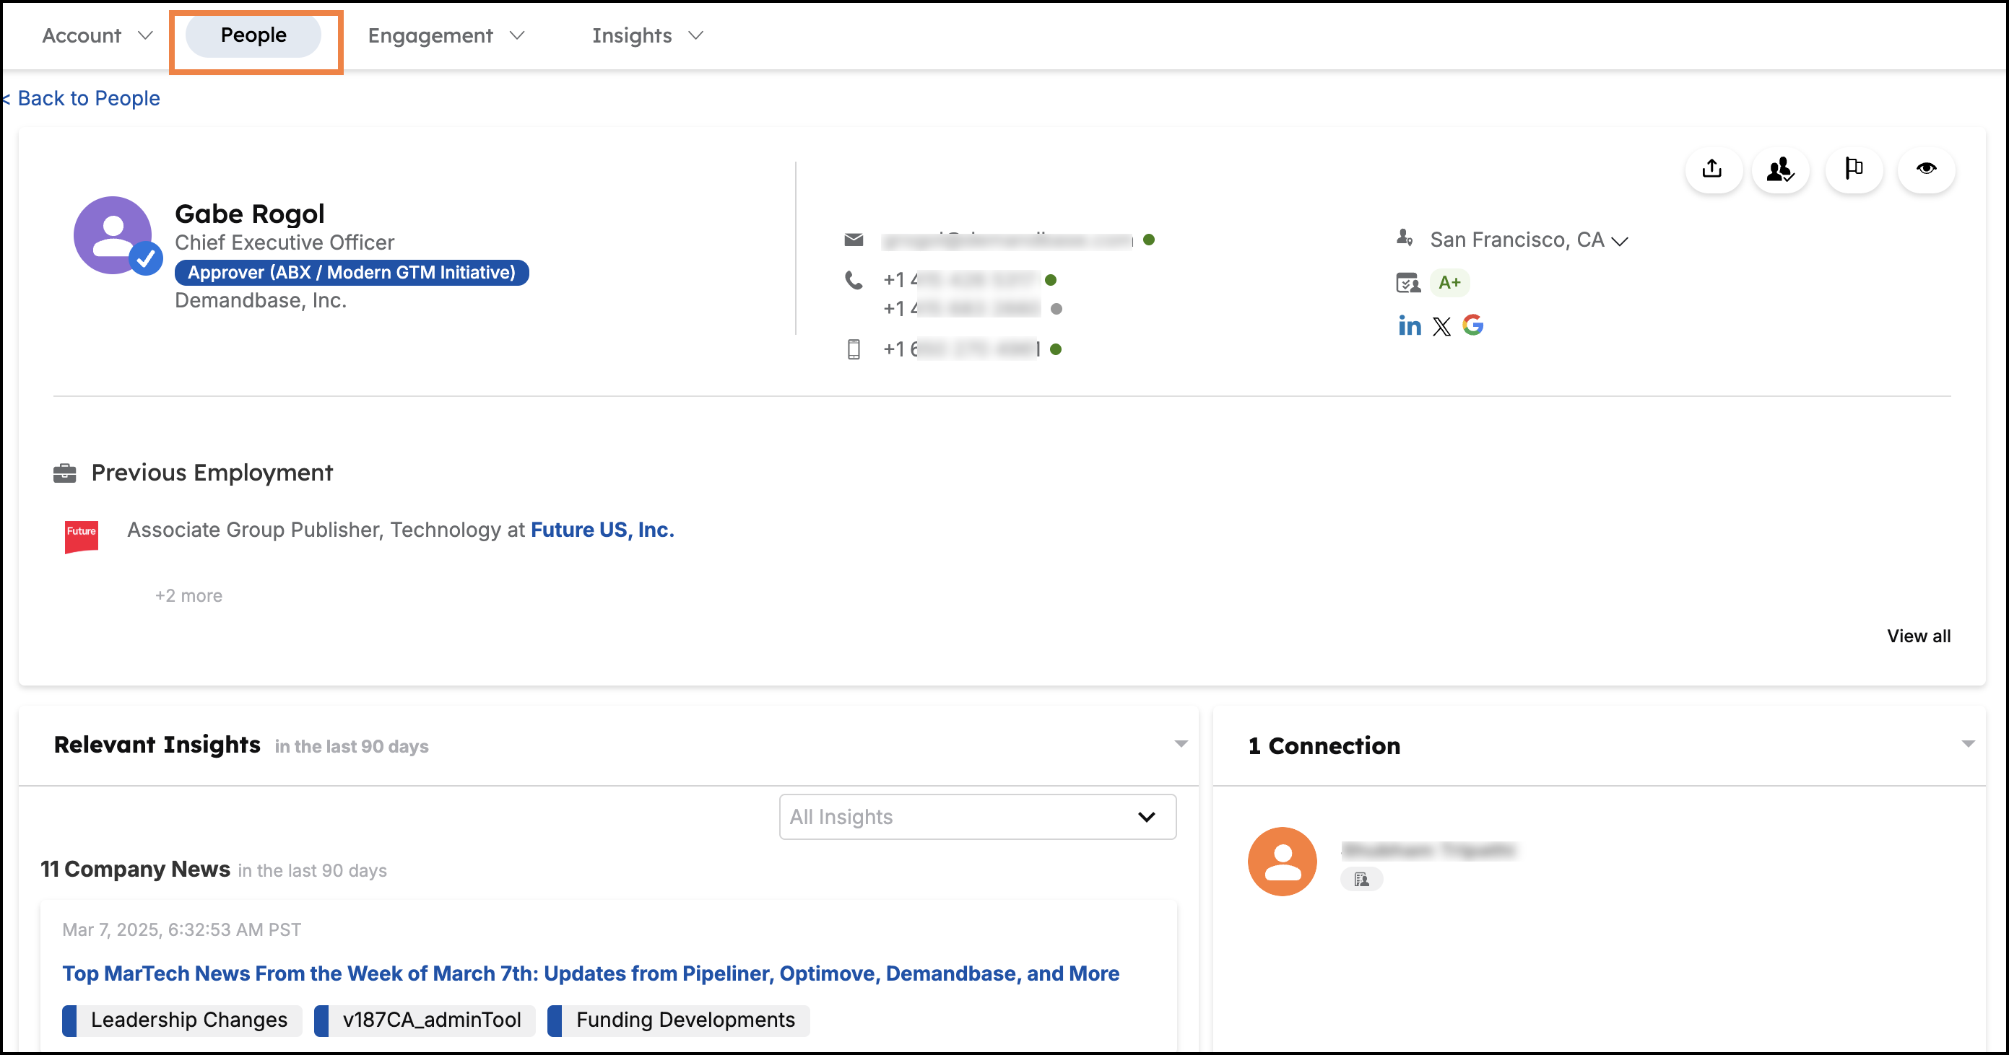Click the second phone number with gray dot

(x=961, y=310)
